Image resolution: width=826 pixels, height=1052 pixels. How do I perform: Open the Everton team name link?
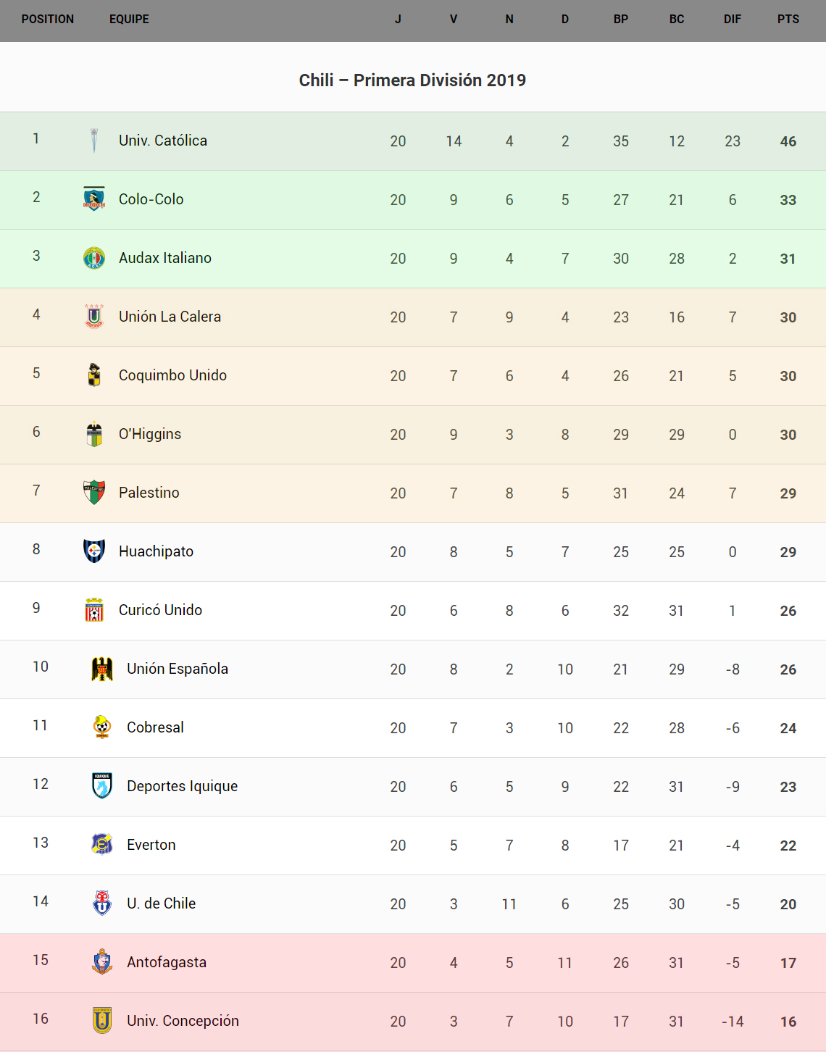point(151,845)
